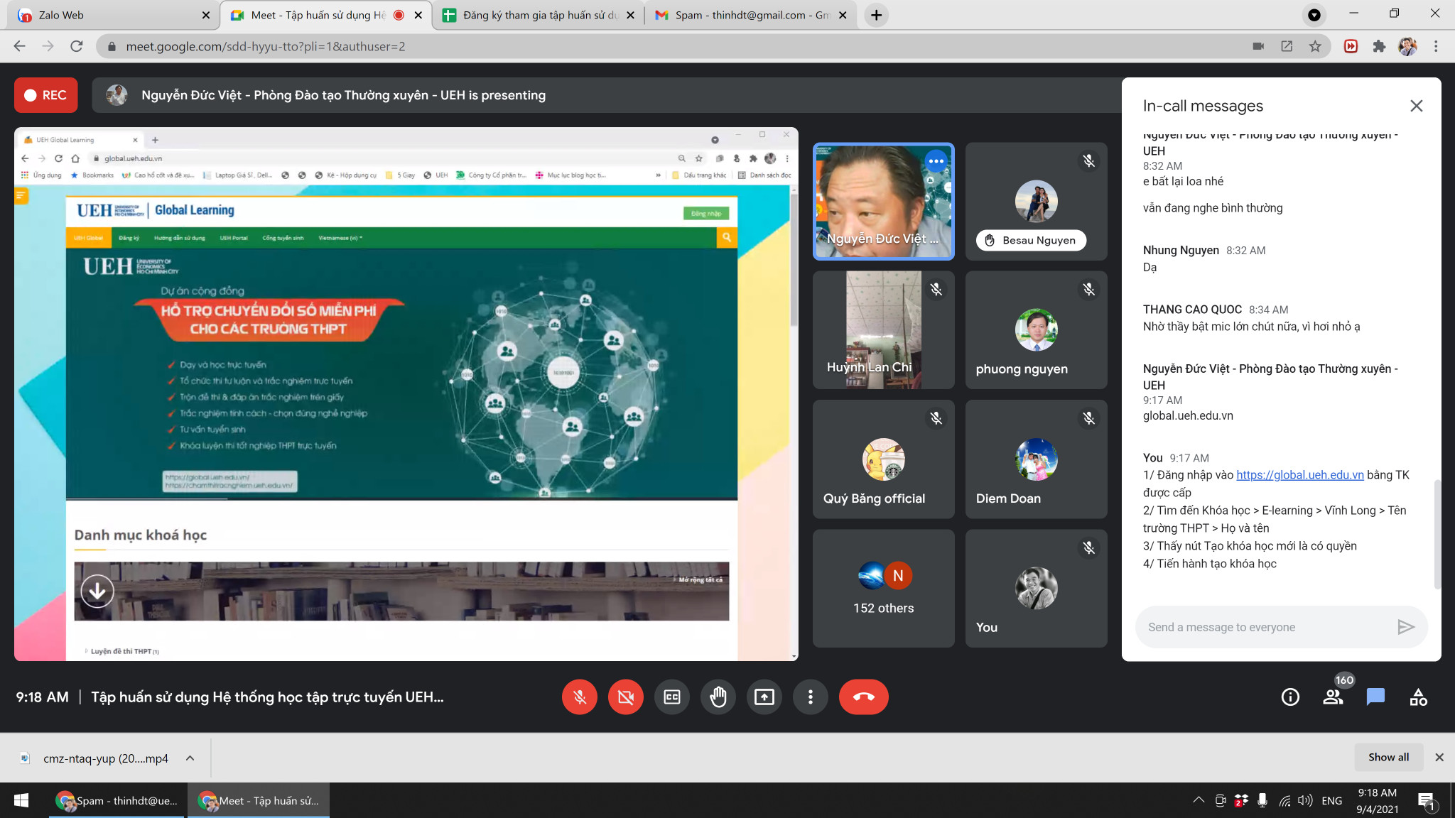Click Show all downloads
This screenshot has width=1455, height=818.
[1388, 758]
